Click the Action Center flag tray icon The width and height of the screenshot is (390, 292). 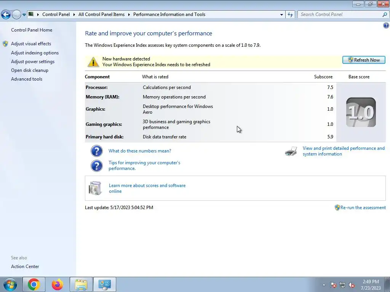(x=333, y=285)
